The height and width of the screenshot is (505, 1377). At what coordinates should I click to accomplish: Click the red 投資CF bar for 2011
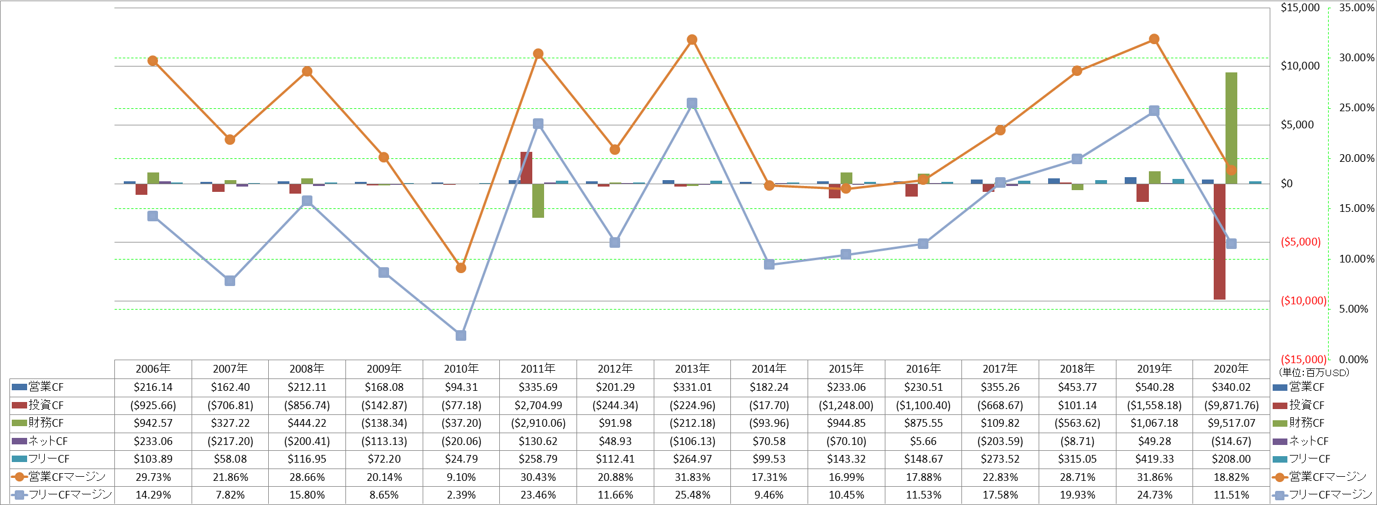click(526, 168)
